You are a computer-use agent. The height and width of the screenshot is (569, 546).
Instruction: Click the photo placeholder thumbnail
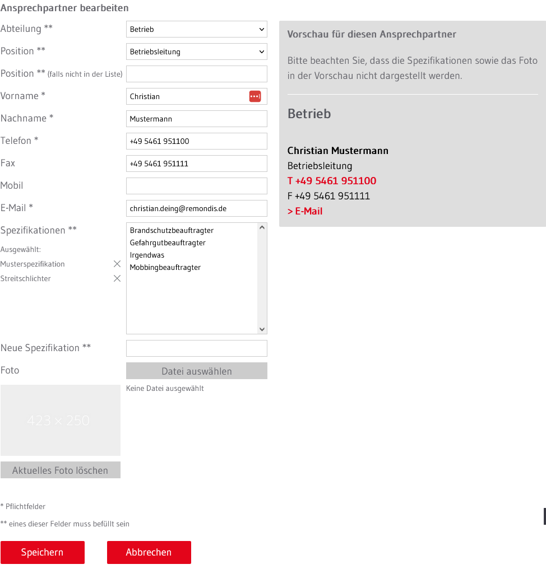tap(61, 420)
